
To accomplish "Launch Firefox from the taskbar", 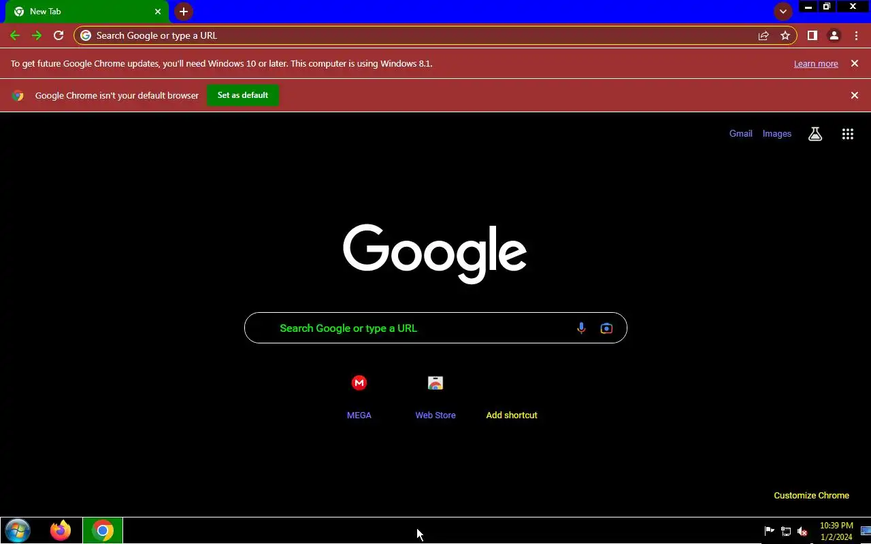I will tap(61, 530).
